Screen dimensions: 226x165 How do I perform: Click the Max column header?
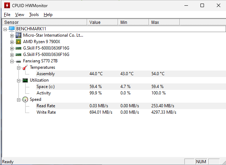click(x=164, y=22)
